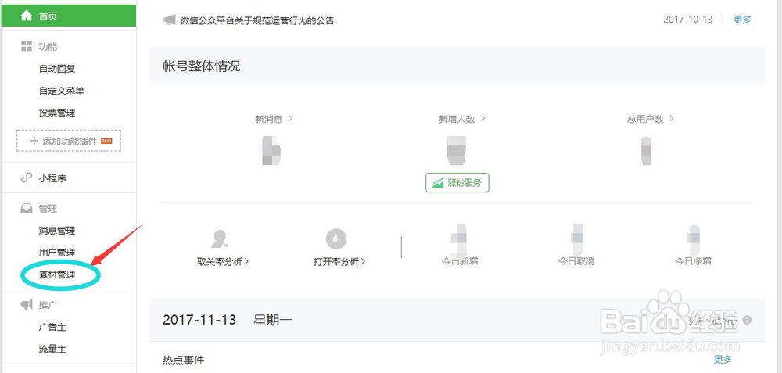
Task: Click the plus icon in 添加功能插件
Action: (x=34, y=141)
